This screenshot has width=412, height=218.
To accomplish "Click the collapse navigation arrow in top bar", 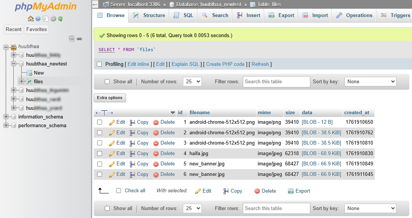I will tap(95, 5).
